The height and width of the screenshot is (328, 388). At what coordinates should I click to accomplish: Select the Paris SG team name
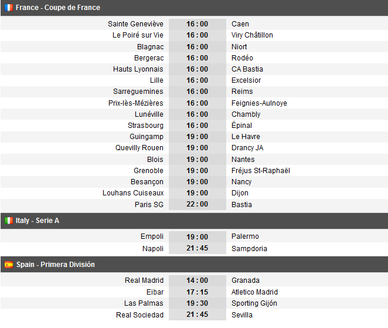click(149, 205)
